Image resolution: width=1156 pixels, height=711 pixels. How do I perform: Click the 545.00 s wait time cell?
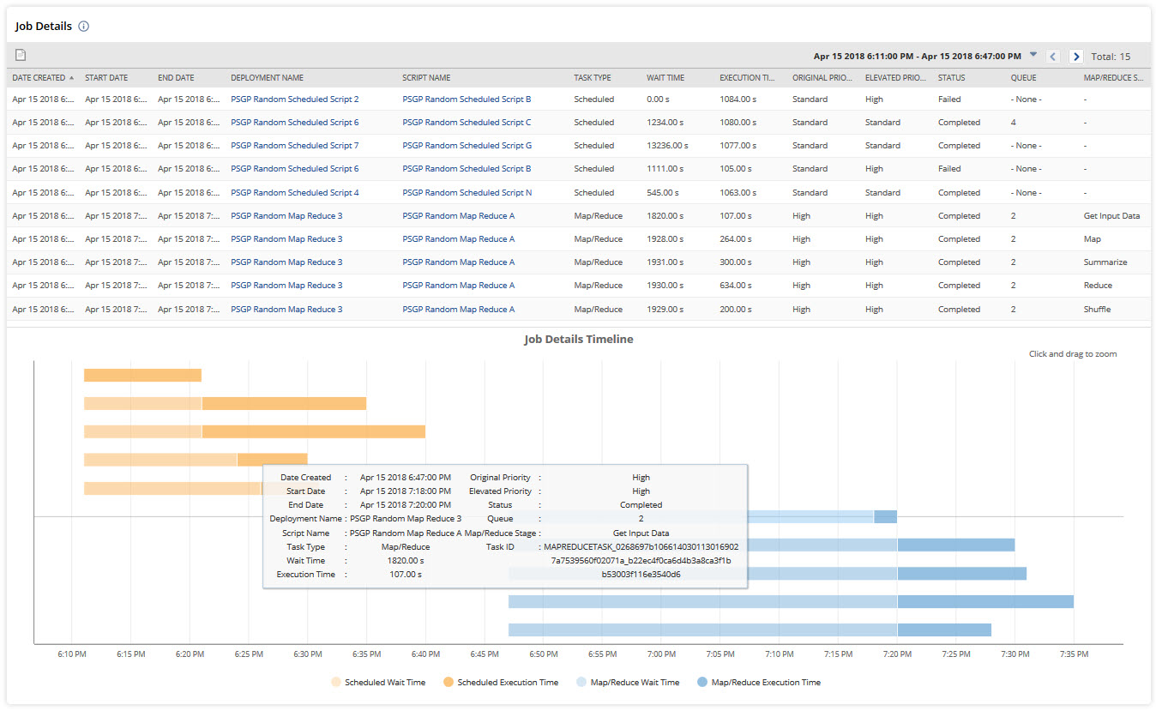coord(663,193)
